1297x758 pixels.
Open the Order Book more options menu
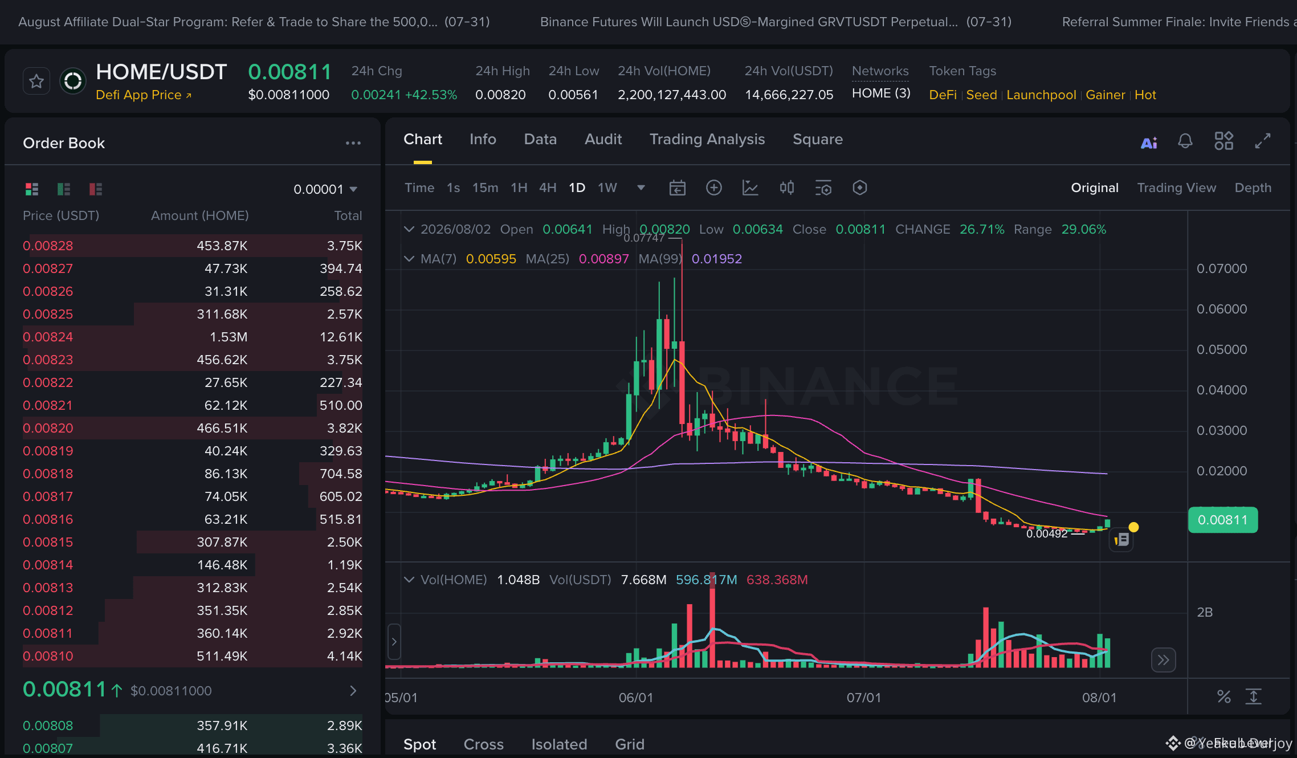[x=353, y=143]
